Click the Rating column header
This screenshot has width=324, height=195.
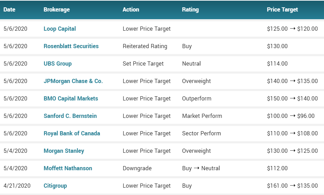(x=190, y=10)
